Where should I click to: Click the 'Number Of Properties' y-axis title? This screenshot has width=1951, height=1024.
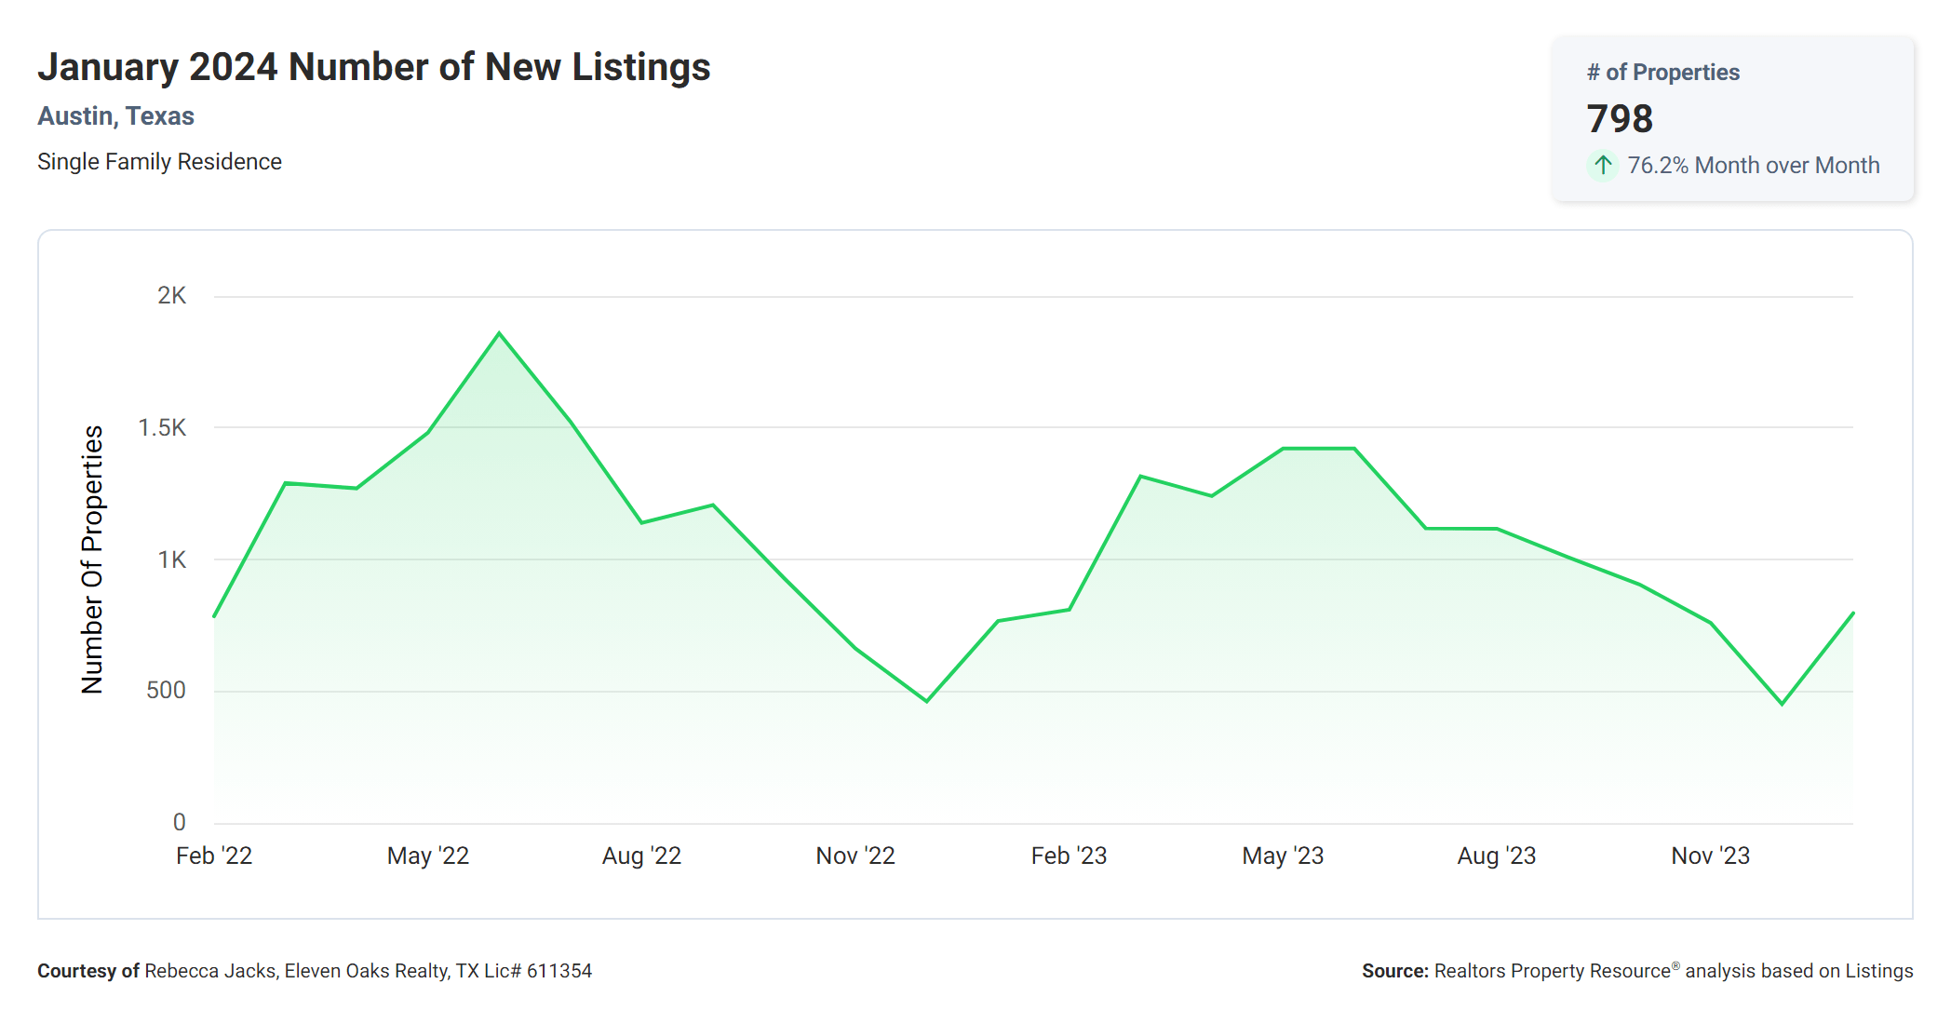click(92, 559)
